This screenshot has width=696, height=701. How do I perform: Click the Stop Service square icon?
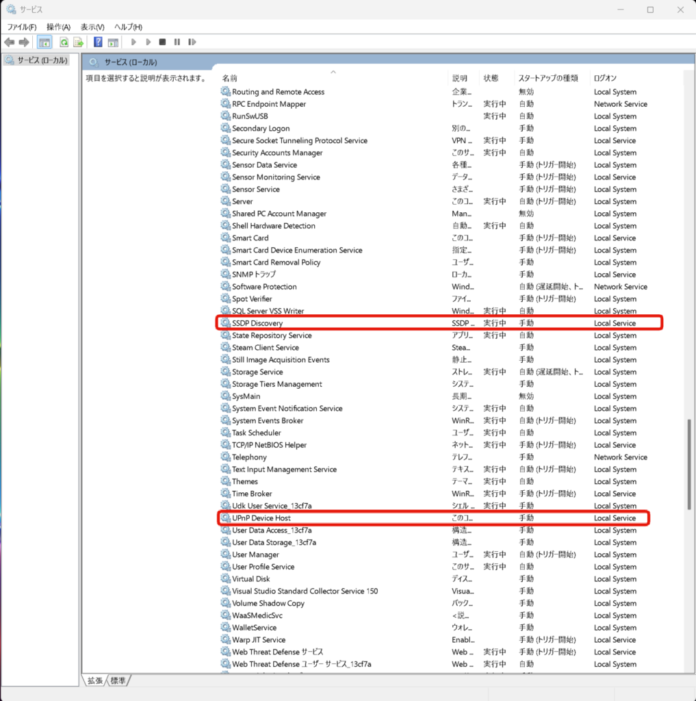pyautogui.click(x=162, y=42)
